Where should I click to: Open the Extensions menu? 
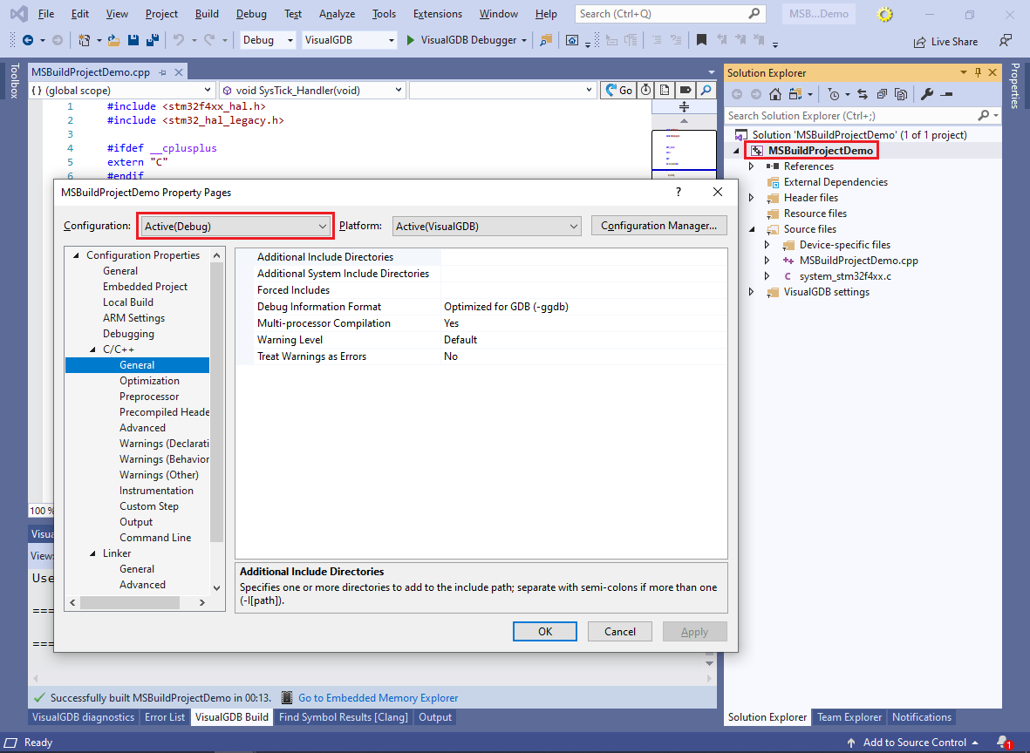[437, 13]
